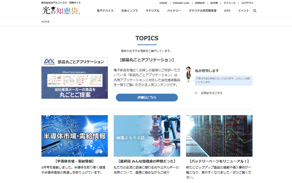The height and width of the screenshot is (183, 292).
Task: Click the staff avatar illustration
Action: [188, 74]
